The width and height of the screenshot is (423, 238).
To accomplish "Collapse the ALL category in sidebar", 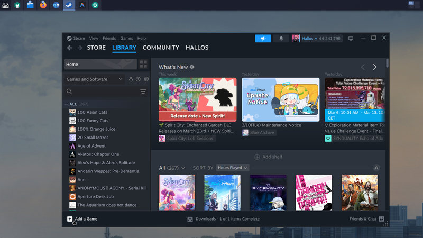I will [x=66, y=104].
